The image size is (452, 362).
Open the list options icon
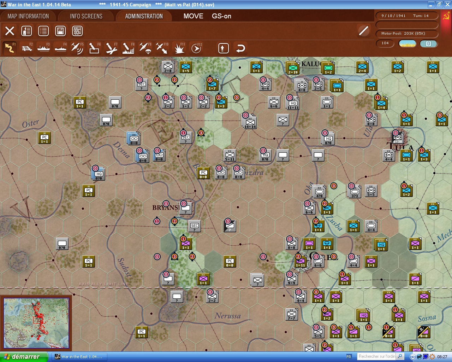pyautogui.click(x=43, y=31)
